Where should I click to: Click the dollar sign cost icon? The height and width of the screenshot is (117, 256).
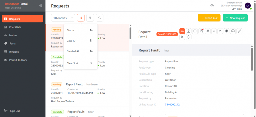[x=188, y=37]
